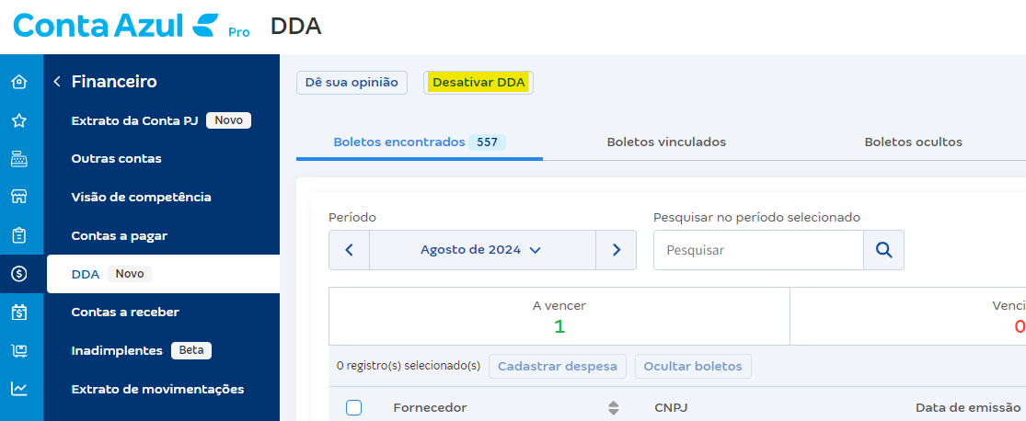
Task: Click the A vencer summary card
Action: (x=559, y=316)
